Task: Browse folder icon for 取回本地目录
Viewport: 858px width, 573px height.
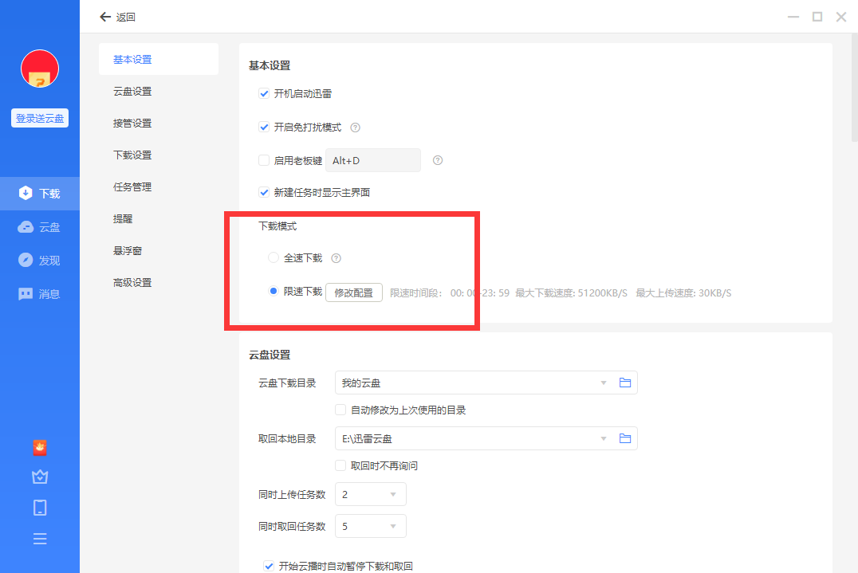Action: click(x=625, y=438)
